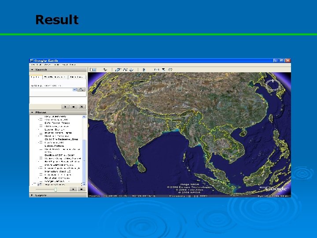Viewport: 317px width, 238px height.
Task: Select Eiffel Tower, France in Places
Action: click(x=57, y=123)
